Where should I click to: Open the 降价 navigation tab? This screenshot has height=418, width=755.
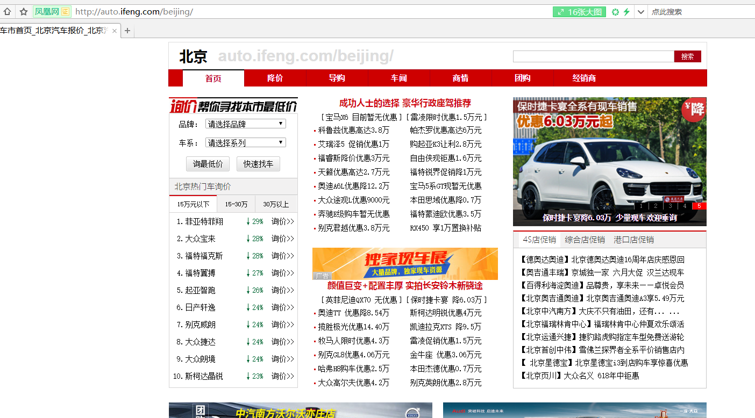275,78
